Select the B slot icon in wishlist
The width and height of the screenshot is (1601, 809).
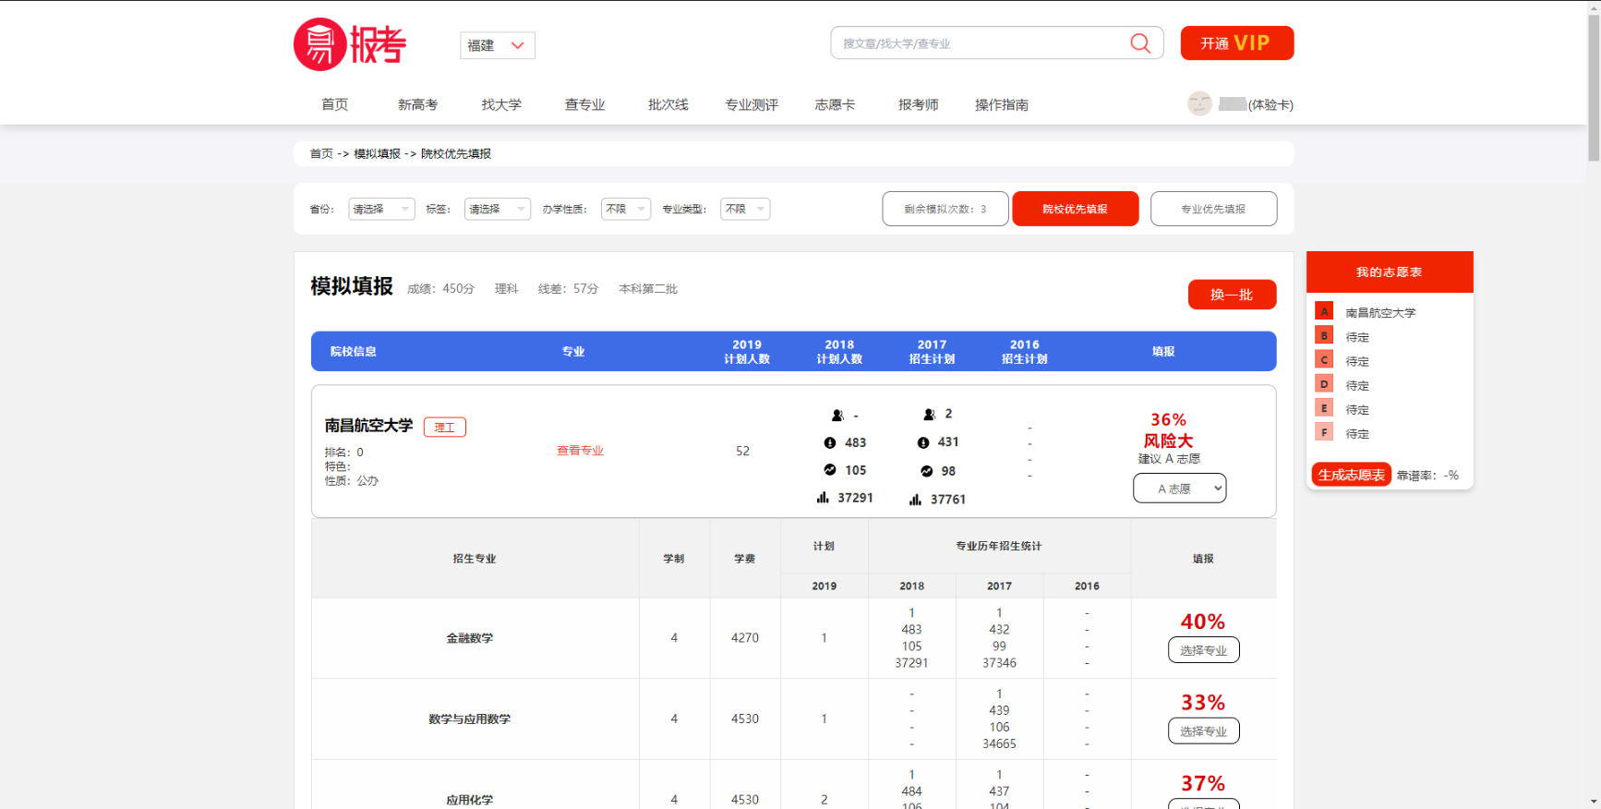[x=1324, y=336]
